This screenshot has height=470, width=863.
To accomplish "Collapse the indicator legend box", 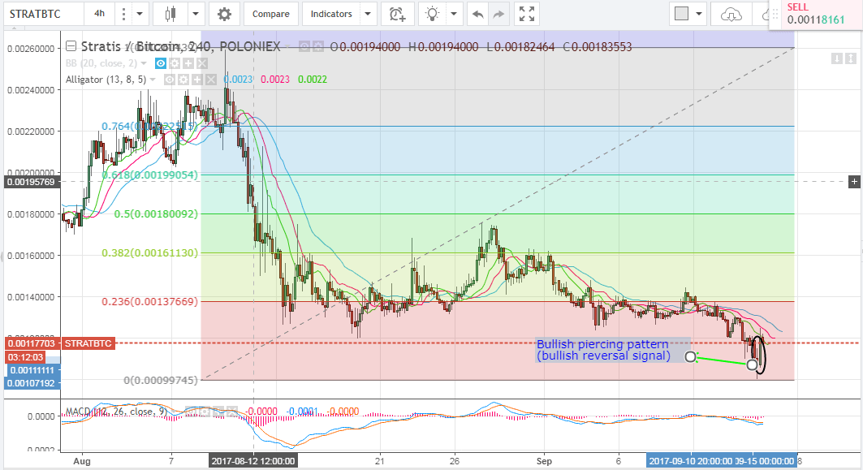I will 71,45.
